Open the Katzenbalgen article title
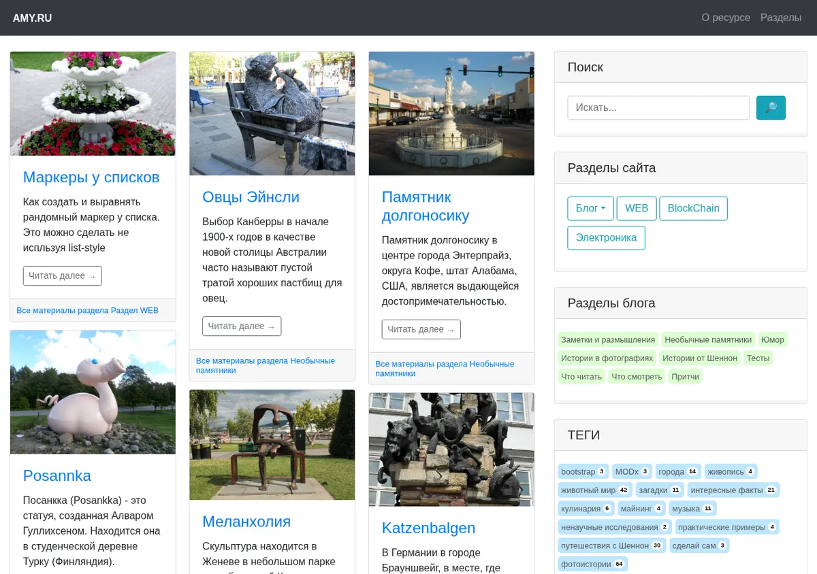The height and width of the screenshot is (574, 817). pyautogui.click(x=428, y=528)
